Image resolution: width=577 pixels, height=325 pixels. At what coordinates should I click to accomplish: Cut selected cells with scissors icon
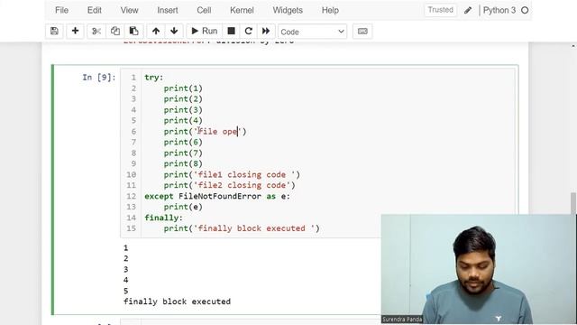96,32
